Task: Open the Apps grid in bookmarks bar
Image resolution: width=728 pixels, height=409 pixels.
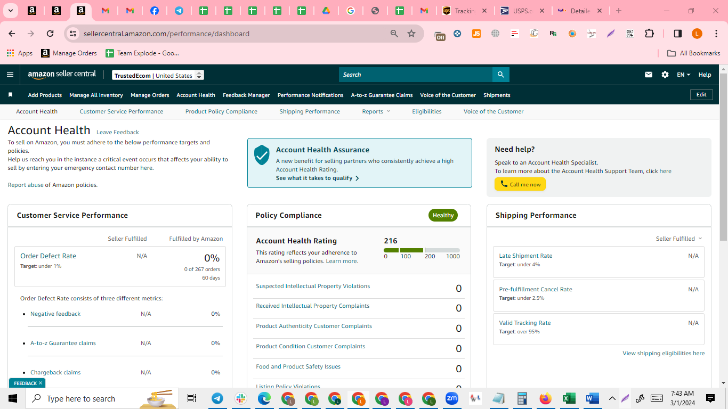Action: coord(20,53)
